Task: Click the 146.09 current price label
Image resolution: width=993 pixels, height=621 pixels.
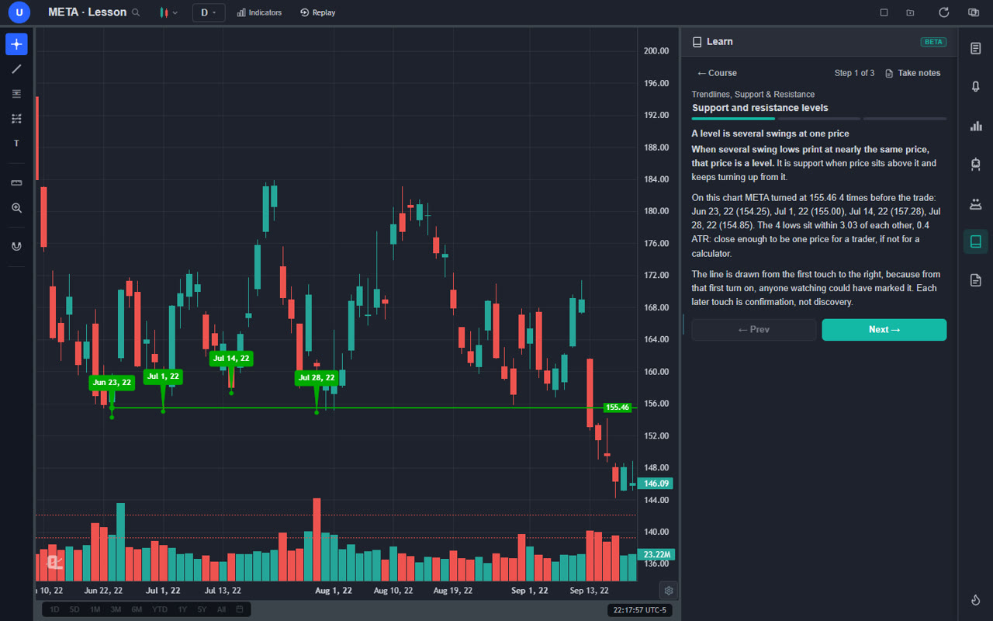Action: pos(656,484)
